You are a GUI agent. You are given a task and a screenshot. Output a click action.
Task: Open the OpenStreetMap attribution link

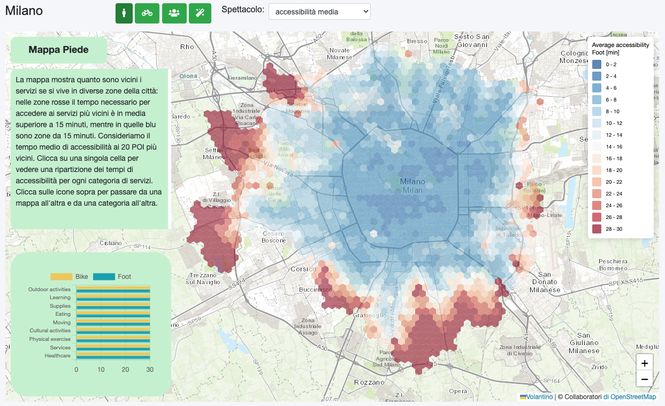(630, 397)
